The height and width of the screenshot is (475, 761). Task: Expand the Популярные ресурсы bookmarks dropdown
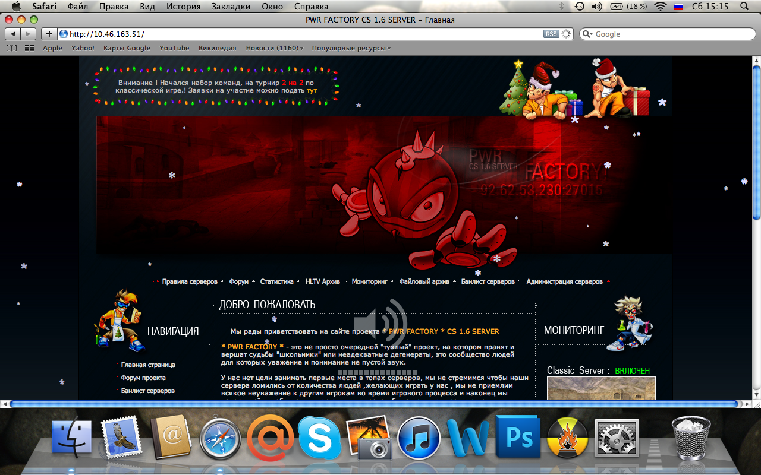[351, 48]
